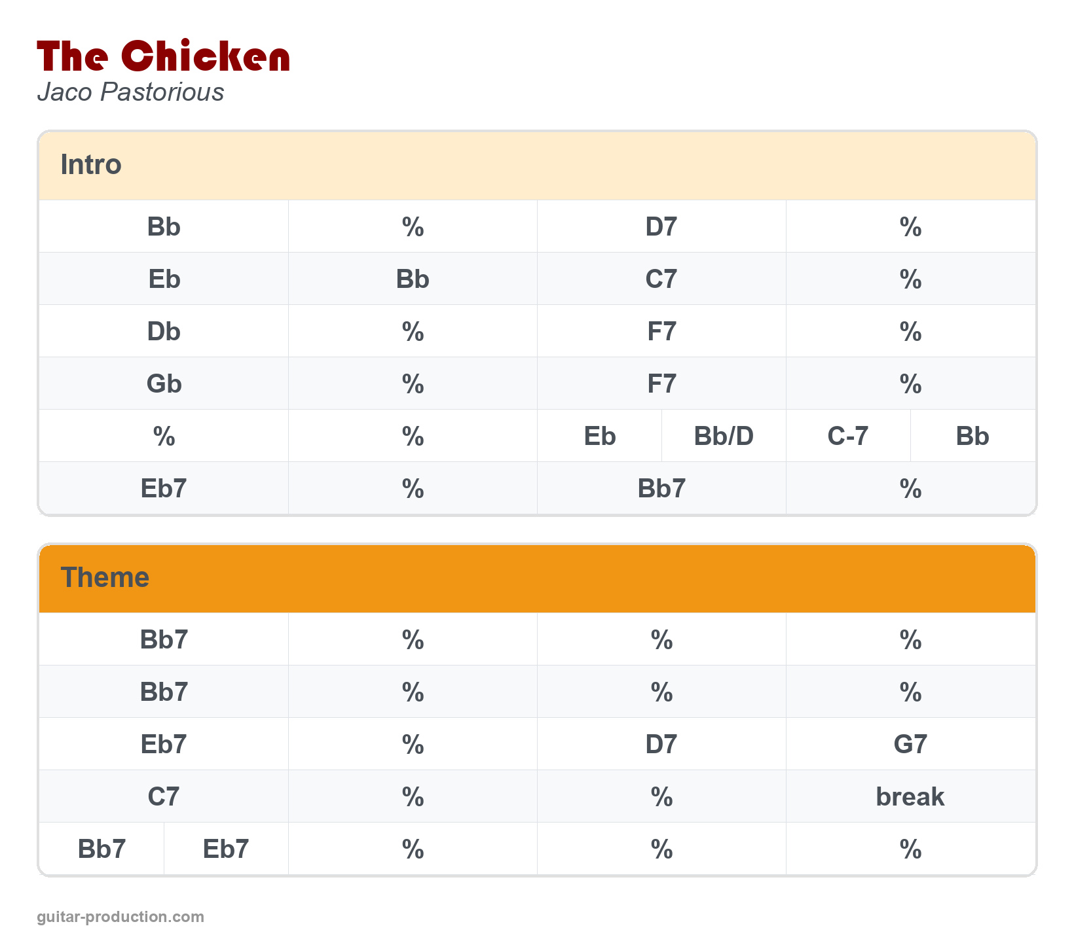
Task: Click the Gb chord cell
Action: coord(164,384)
